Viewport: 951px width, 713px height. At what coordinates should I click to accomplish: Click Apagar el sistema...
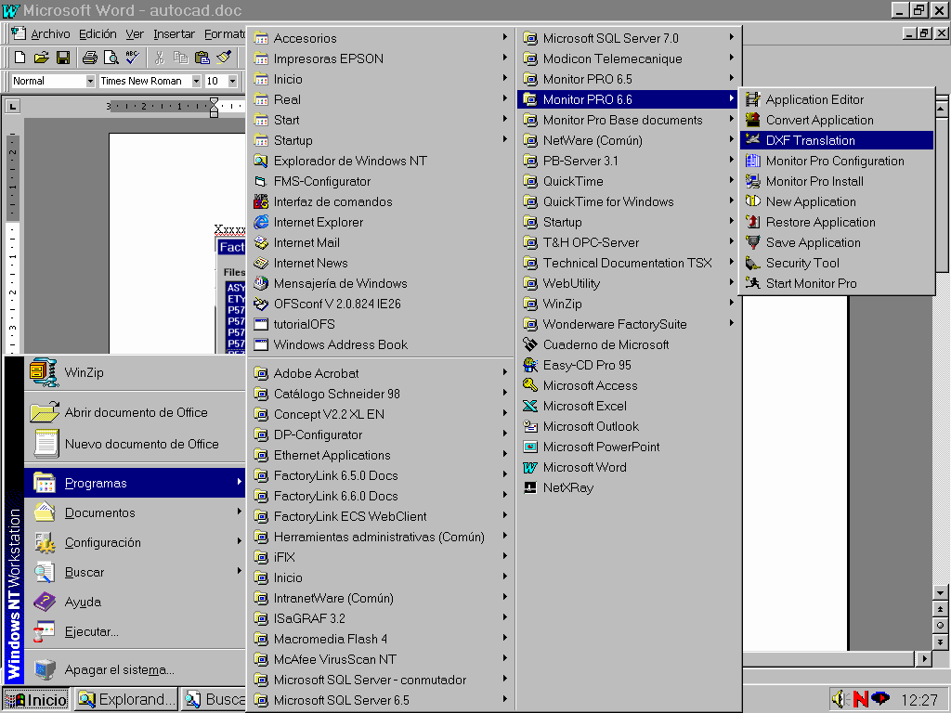click(x=136, y=670)
